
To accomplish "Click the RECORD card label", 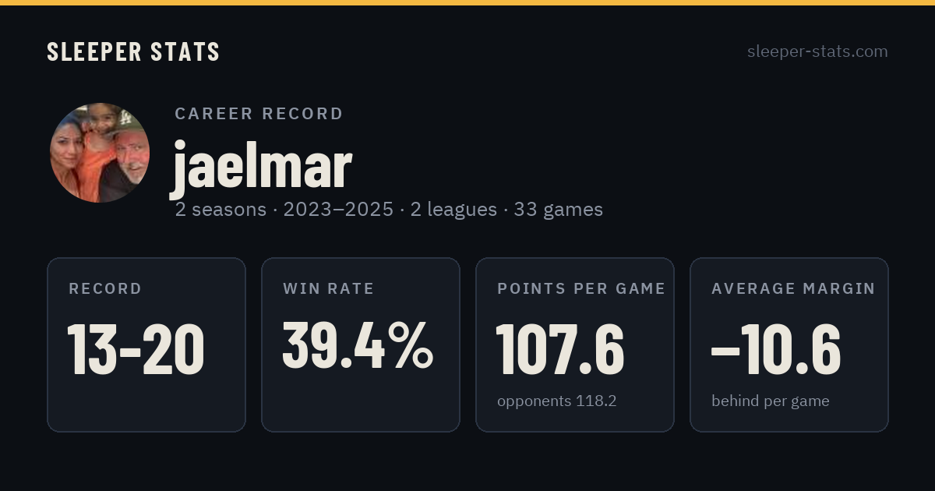I will coord(105,288).
